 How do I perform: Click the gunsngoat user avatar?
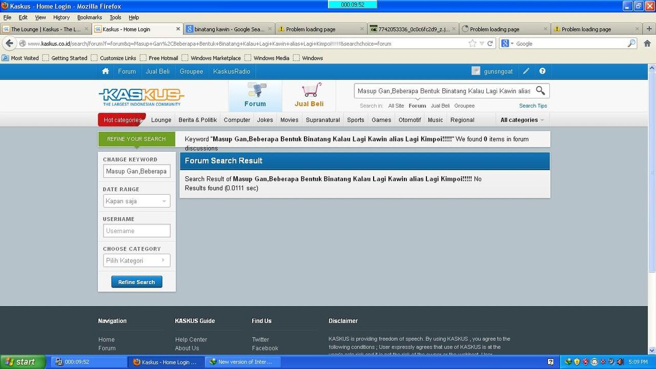(x=476, y=71)
